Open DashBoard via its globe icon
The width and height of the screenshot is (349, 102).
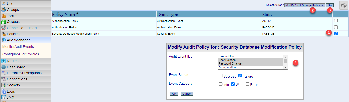(4, 67)
